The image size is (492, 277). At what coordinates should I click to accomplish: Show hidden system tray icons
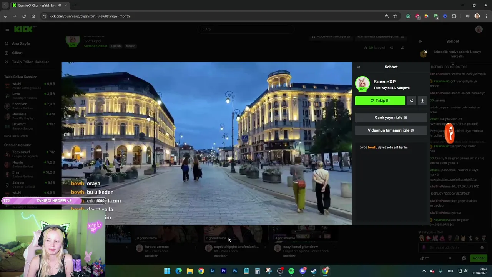tap(424, 271)
